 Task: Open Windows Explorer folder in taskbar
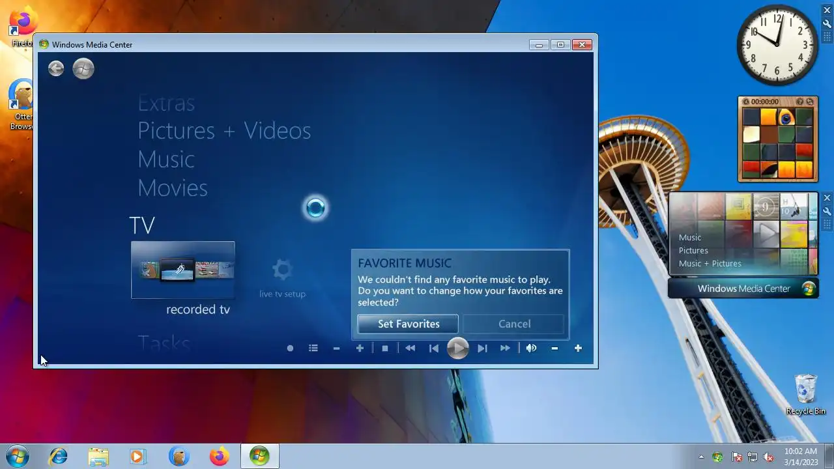pos(98,457)
